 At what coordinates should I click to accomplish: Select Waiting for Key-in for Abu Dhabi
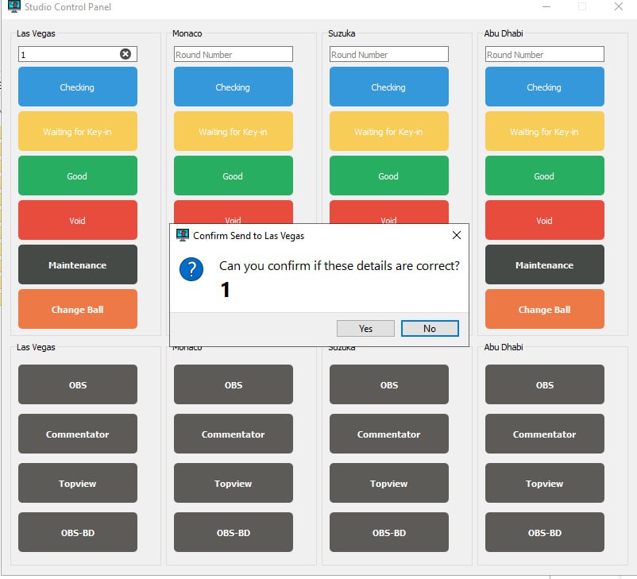544,131
